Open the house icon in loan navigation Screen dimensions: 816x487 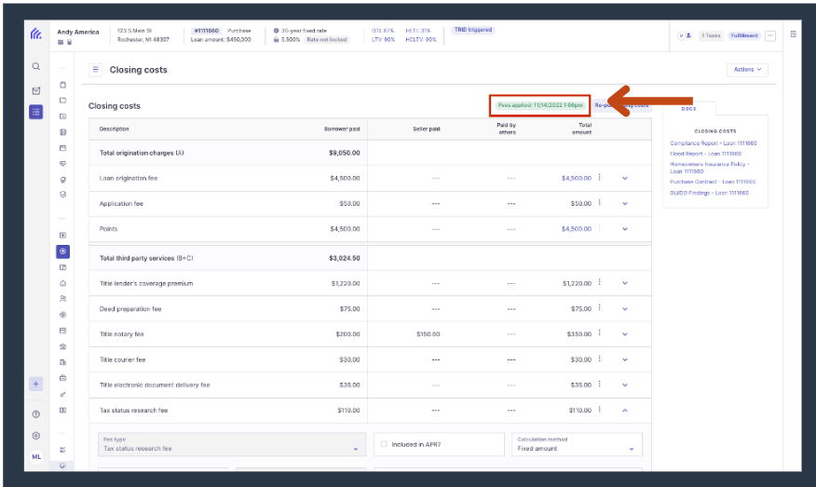(63, 283)
